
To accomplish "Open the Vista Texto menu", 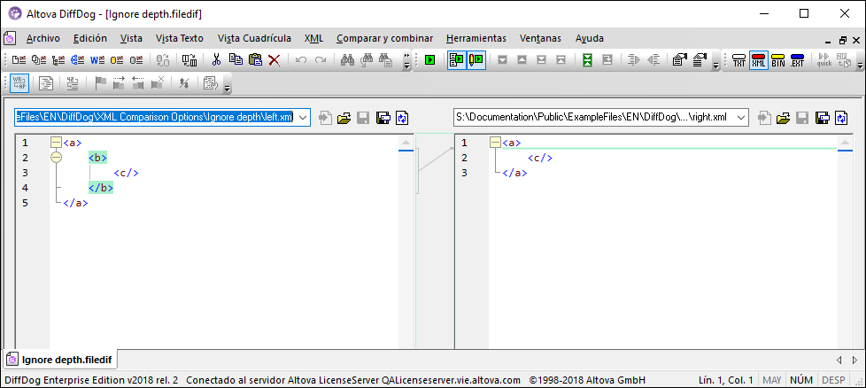I will [180, 38].
